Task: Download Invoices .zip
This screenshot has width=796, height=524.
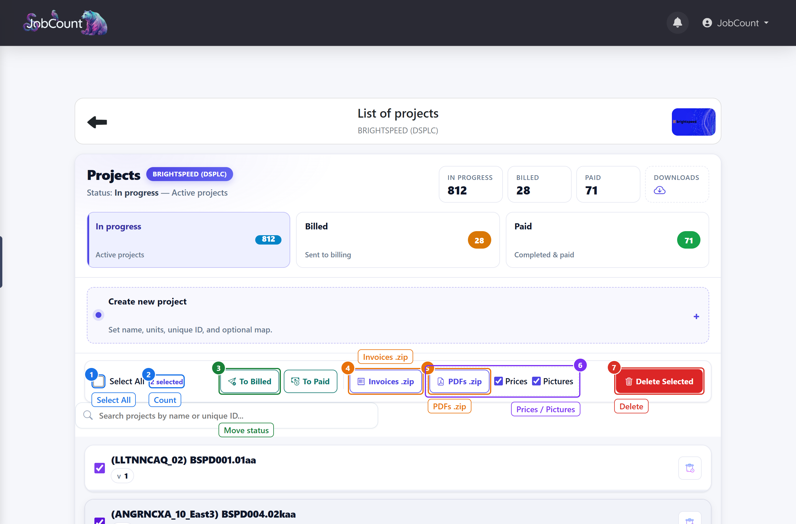Action: tap(386, 381)
